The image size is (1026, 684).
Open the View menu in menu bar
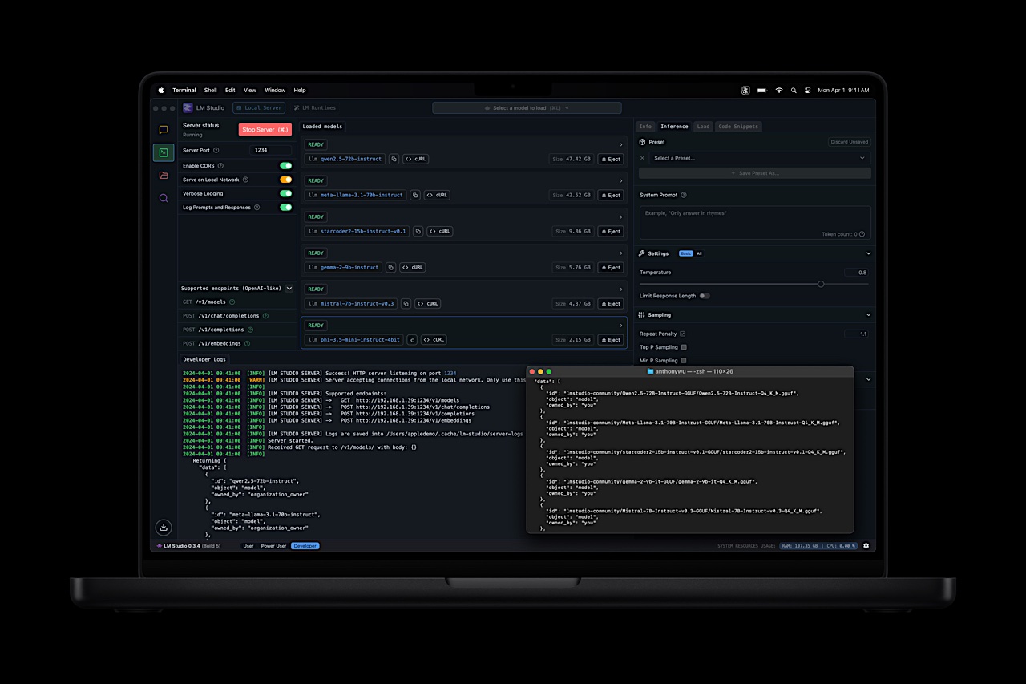tap(250, 91)
